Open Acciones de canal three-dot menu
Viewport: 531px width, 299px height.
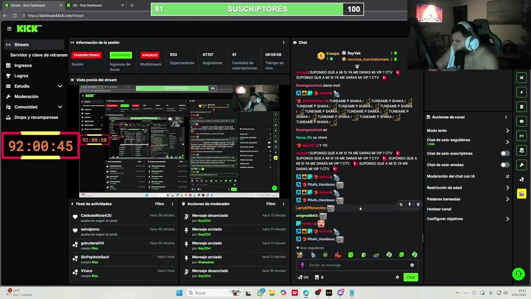coord(506,117)
